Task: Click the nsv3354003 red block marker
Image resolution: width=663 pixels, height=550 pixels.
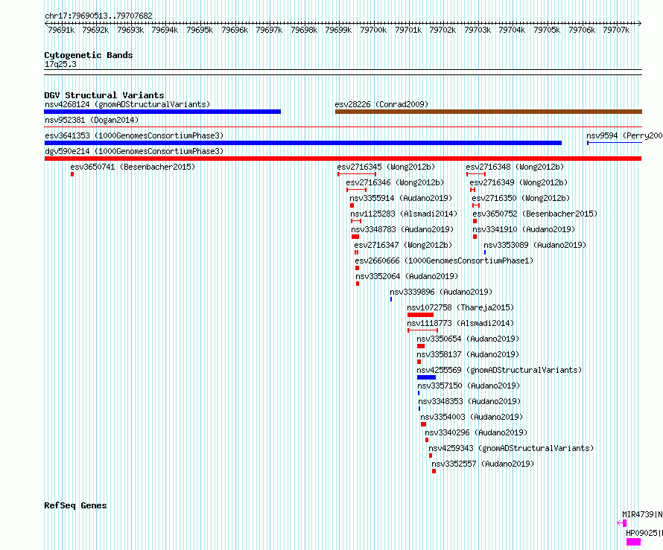Action: pos(423,424)
